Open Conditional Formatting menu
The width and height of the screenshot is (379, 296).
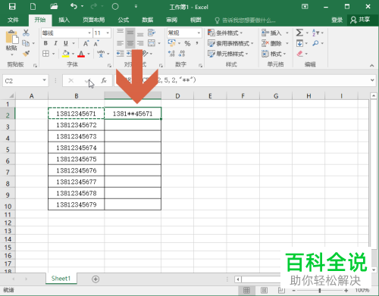pyautogui.click(x=225, y=33)
